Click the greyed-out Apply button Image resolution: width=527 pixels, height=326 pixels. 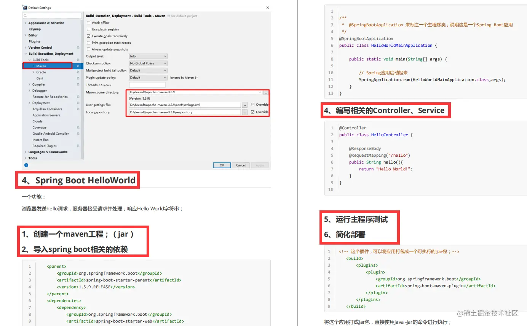click(260, 165)
